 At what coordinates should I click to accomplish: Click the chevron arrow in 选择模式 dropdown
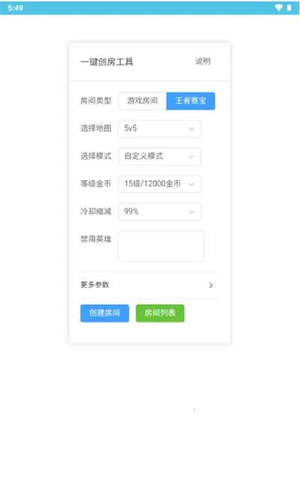coord(191,157)
